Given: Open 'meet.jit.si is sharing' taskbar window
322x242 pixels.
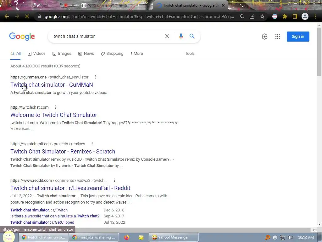Looking at the screenshot, I should (94, 237).
